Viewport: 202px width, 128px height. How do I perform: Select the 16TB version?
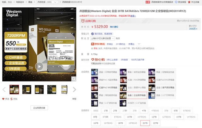(x=96, y=123)
